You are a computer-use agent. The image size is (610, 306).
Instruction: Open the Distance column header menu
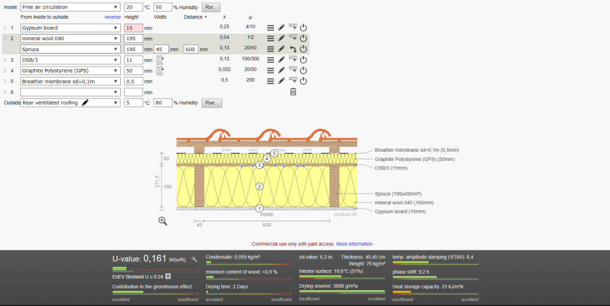click(195, 17)
